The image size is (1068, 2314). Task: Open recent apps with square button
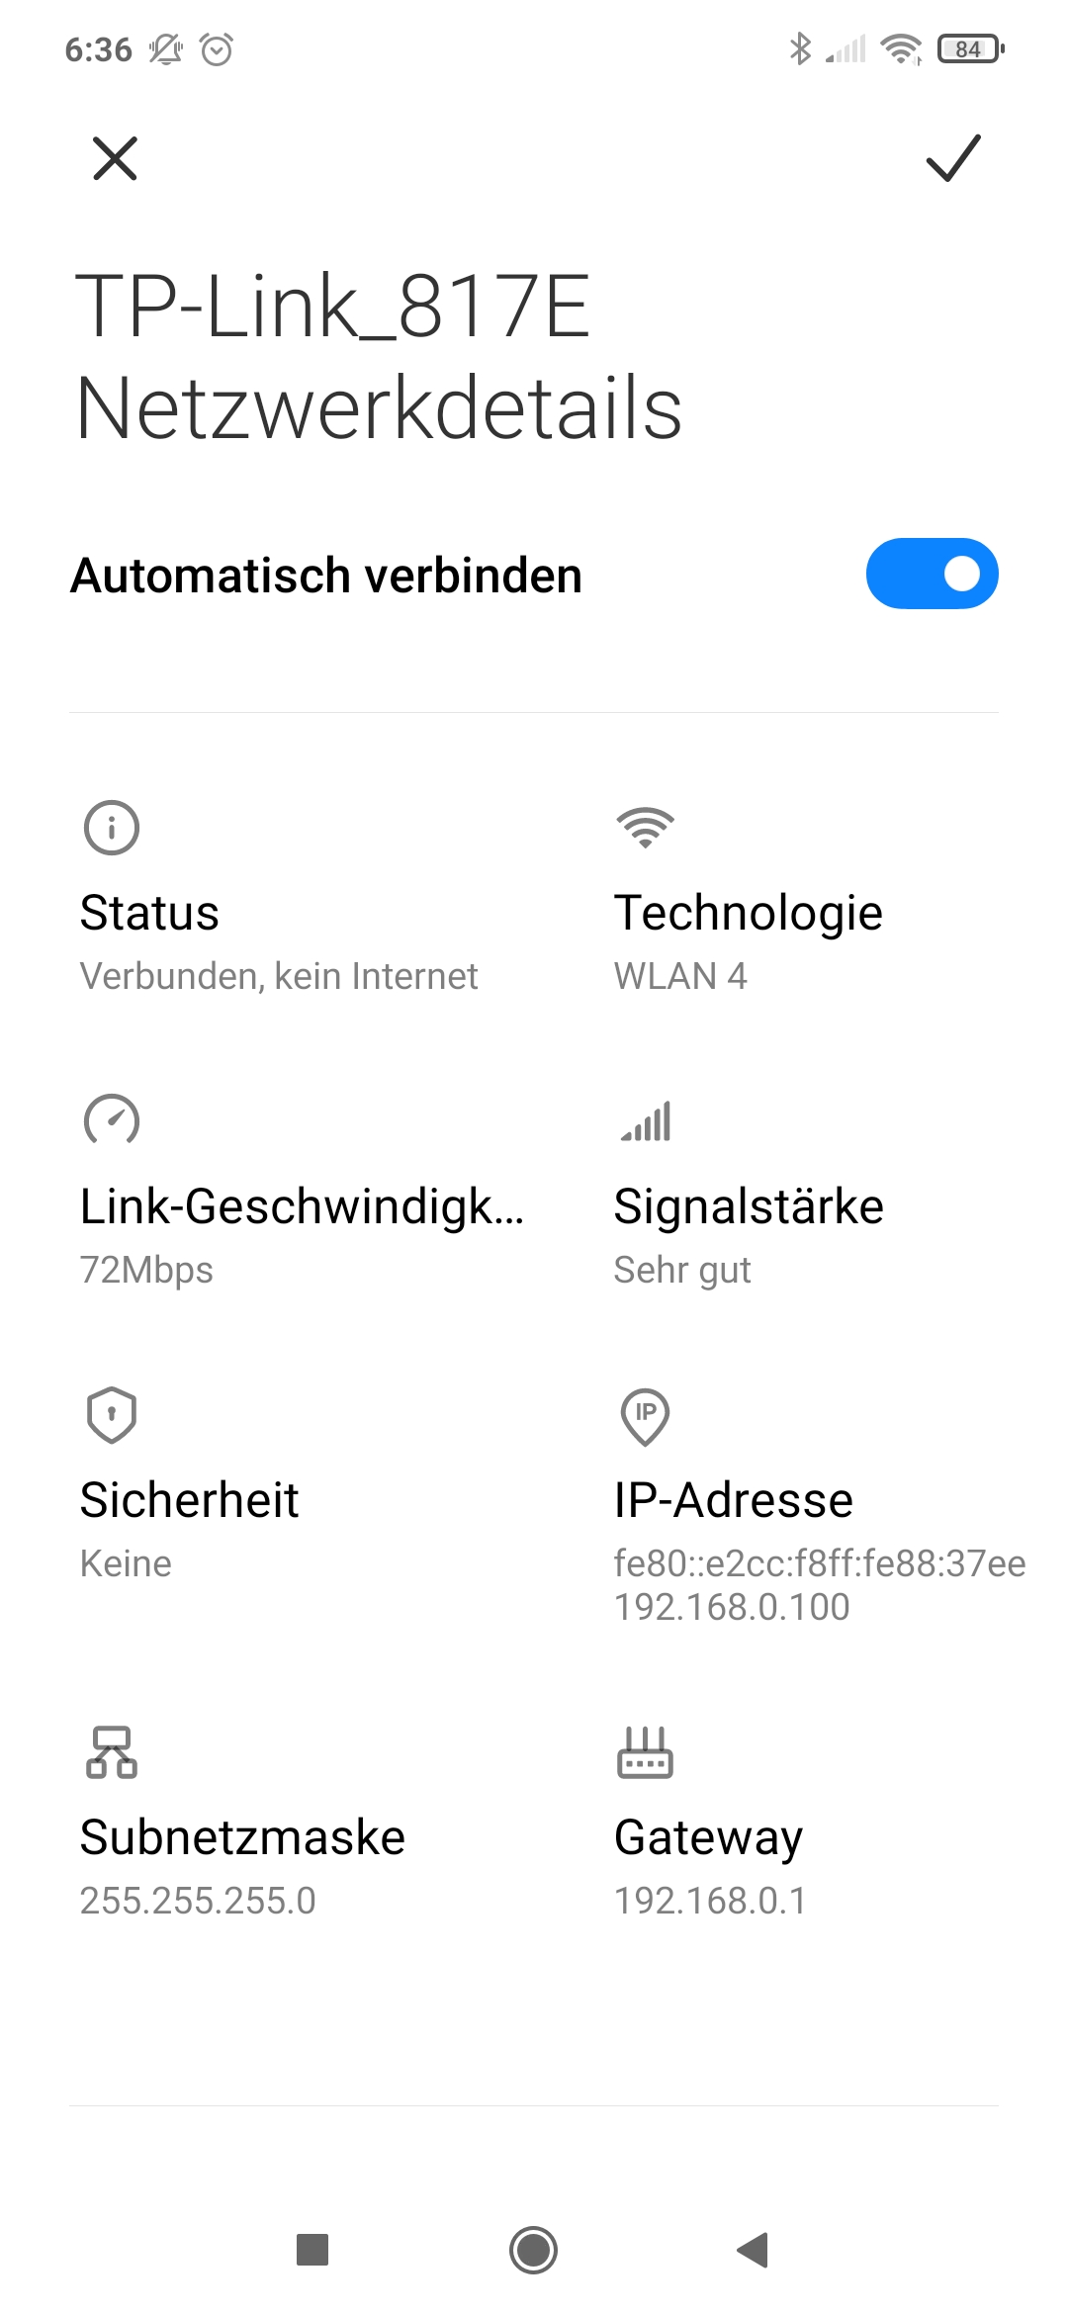tap(312, 2250)
